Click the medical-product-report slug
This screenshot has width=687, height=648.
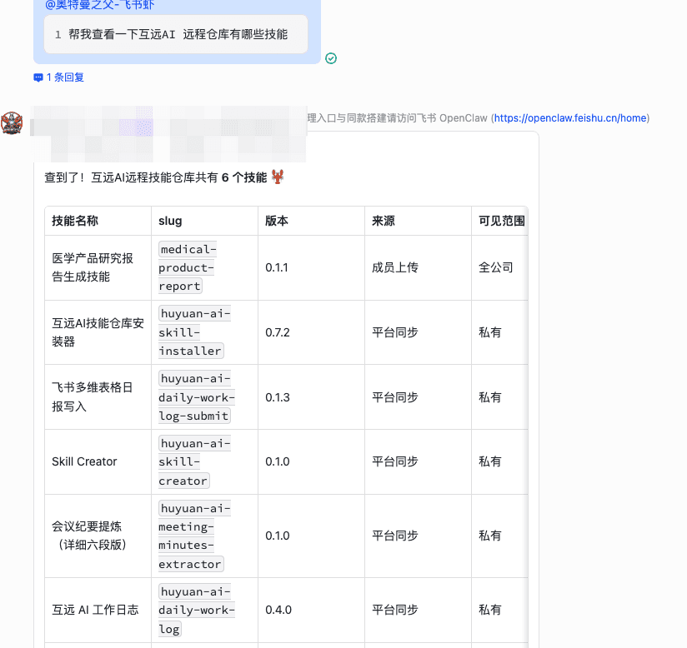pos(187,267)
